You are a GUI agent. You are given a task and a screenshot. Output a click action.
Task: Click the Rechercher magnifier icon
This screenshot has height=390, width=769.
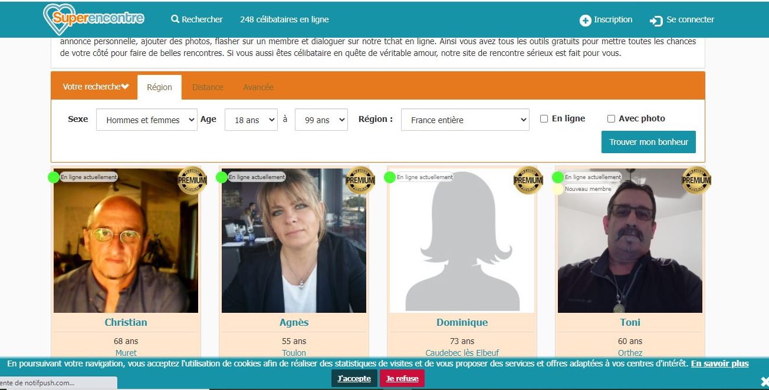pyautogui.click(x=175, y=19)
